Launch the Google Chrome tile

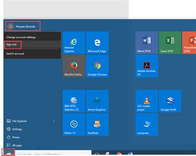pos(97,66)
